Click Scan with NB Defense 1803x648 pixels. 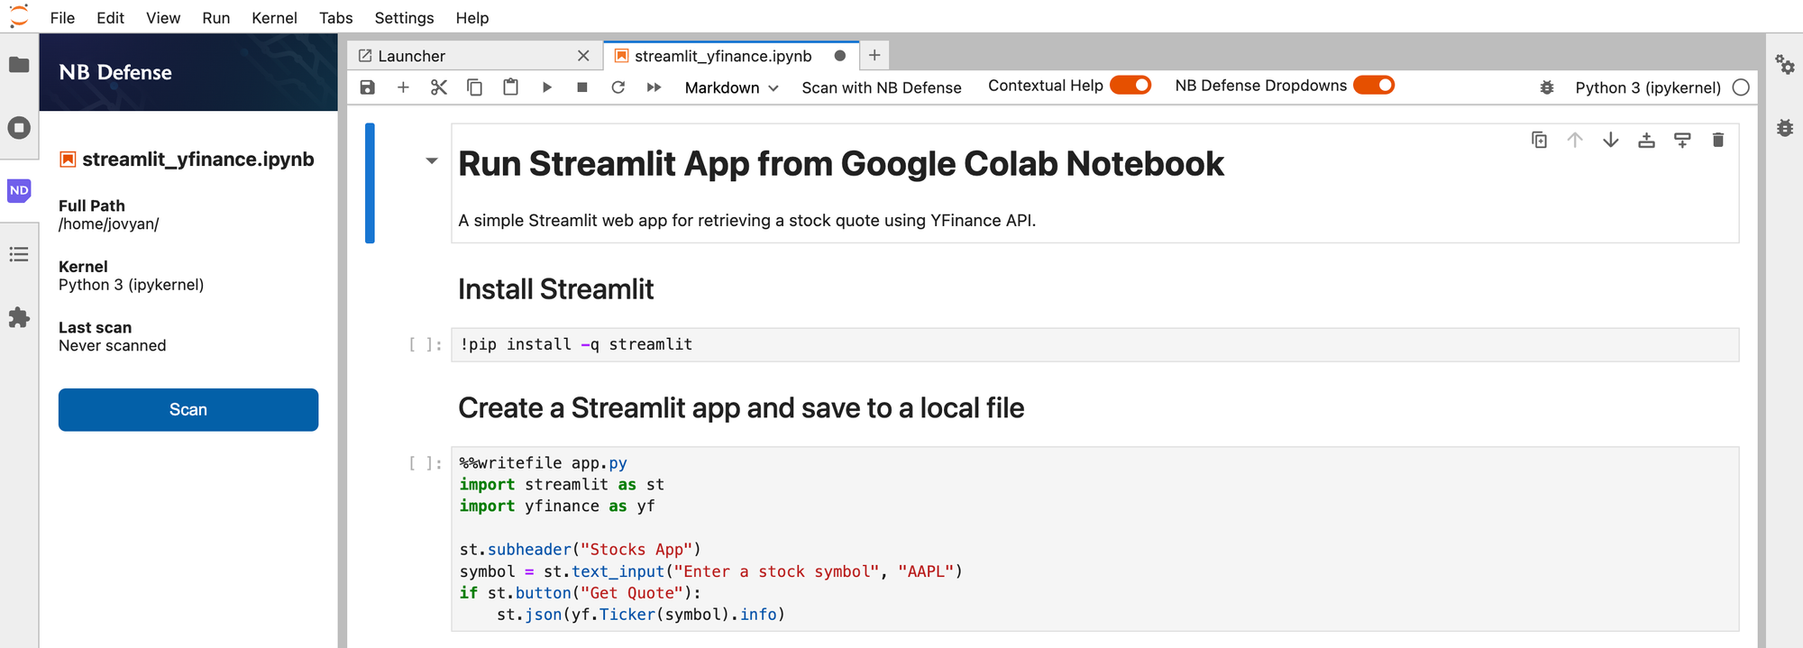pyautogui.click(x=882, y=87)
